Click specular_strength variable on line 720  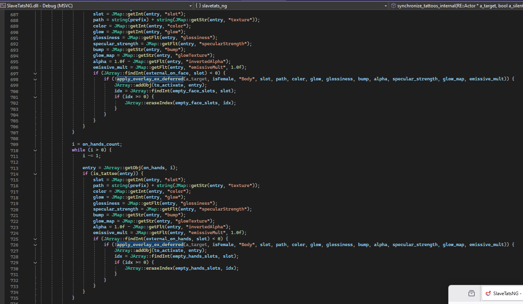pyautogui.click(x=116, y=209)
